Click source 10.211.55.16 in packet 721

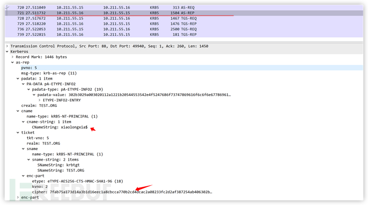pos(70,13)
